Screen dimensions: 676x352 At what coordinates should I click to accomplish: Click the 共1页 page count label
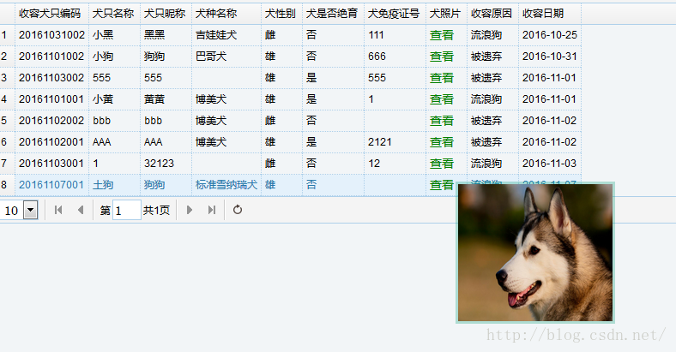pos(156,210)
